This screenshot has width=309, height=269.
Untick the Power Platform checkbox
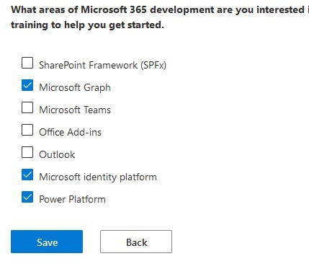27,197
